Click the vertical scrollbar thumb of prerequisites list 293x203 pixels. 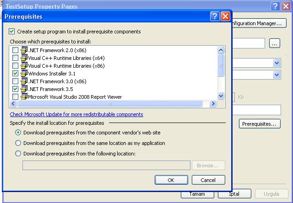221,65
